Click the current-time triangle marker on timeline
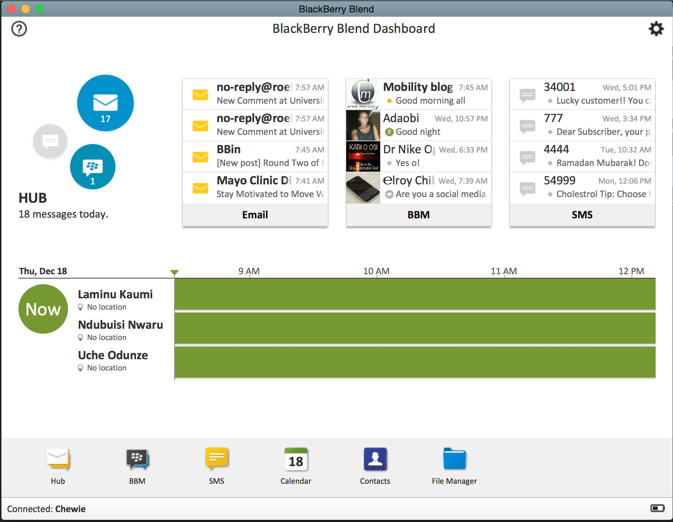The width and height of the screenshot is (673, 522). pos(175,273)
